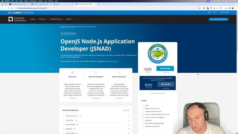Expand the Control Flow row
This screenshot has width=238, height=134.
pyautogui.click(x=96, y=120)
